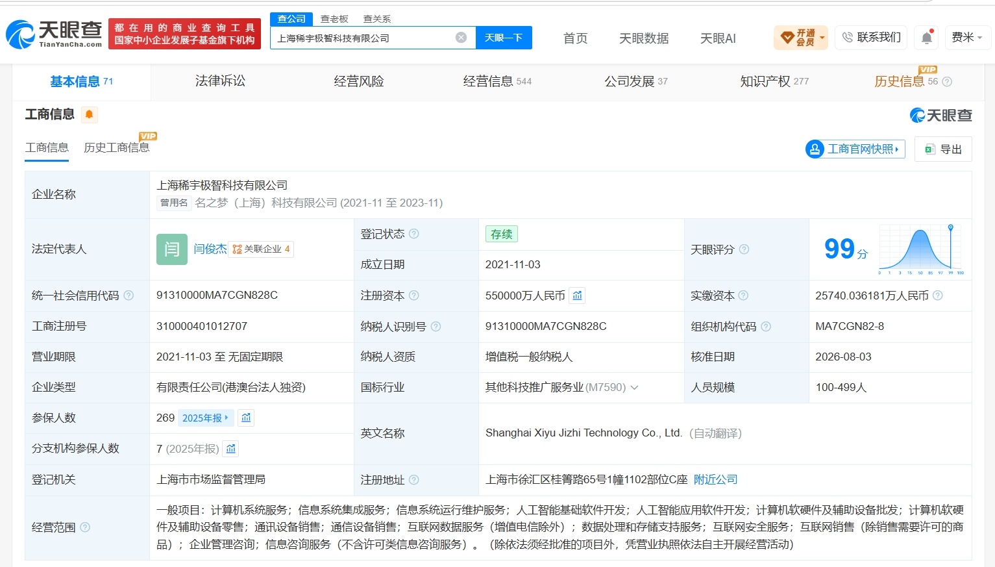Click 核准日期 value 2026-08-03

coord(843,357)
